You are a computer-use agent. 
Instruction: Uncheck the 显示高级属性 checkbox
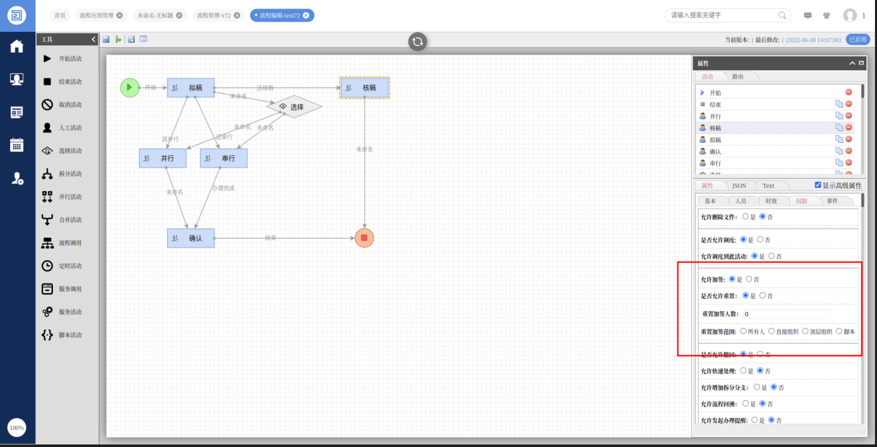(818, 185)
